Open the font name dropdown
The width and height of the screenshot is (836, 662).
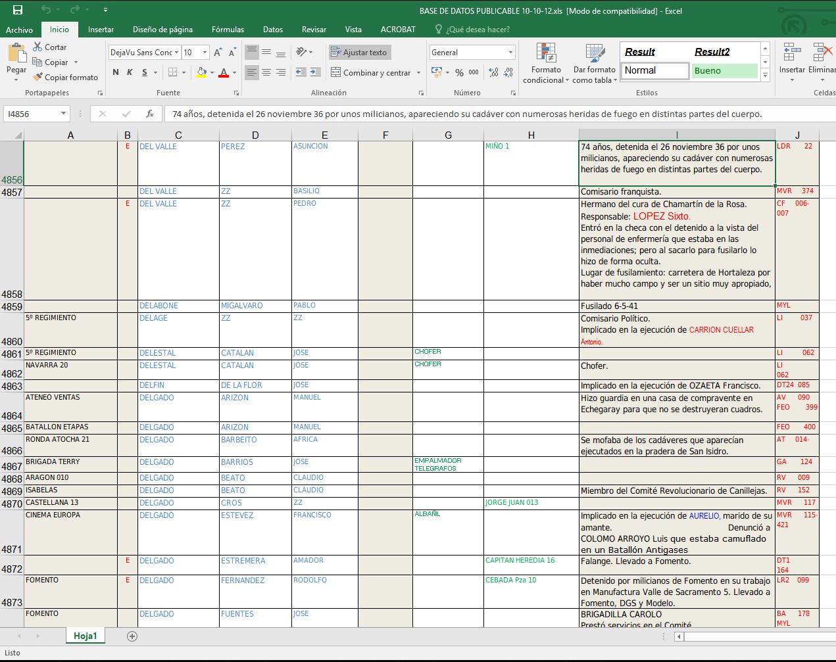coord(176,53)
